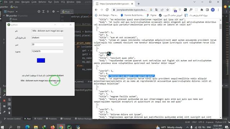Hide the Project tool window
This screenshot has width=230, height=129.
pos(58,11)
